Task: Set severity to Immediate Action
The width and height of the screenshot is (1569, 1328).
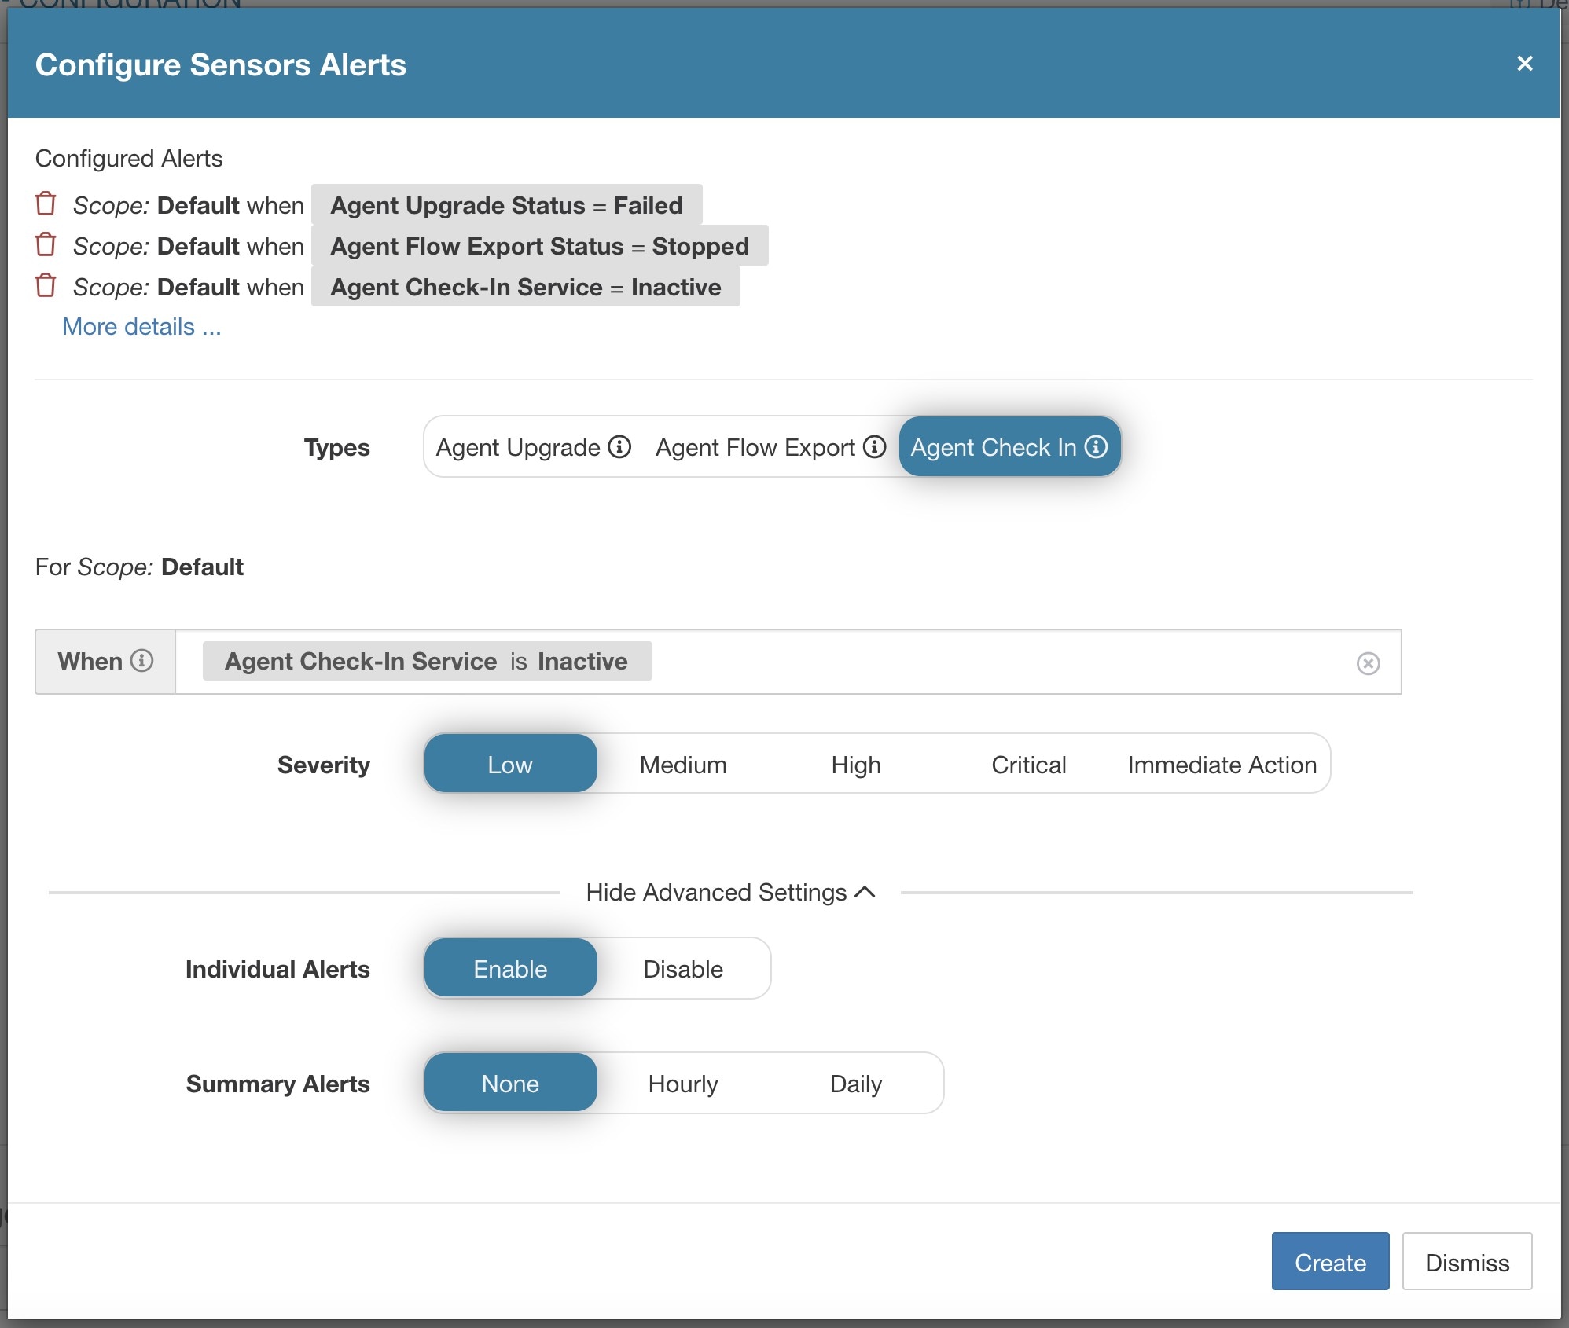Action: coord(1222,764)
